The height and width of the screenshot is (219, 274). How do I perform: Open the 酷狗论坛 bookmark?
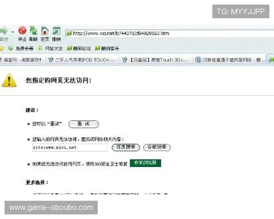(x=79, y=48)
